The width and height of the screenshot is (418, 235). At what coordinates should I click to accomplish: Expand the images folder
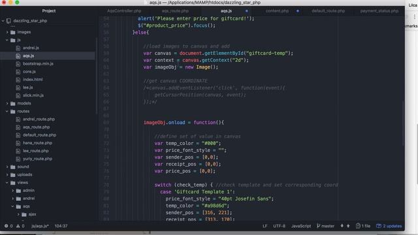coord(7,32)
